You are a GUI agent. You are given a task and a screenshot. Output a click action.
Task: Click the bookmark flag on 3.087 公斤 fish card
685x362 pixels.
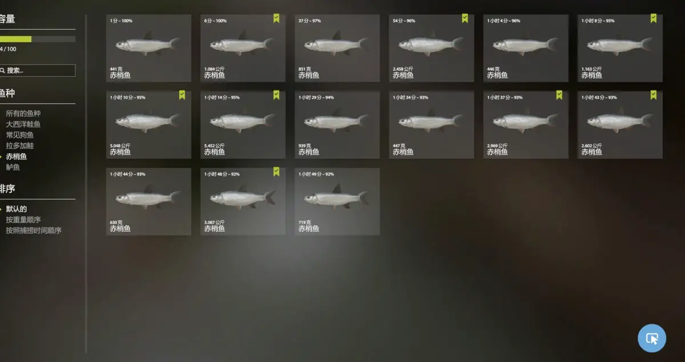tap(276, 172)
